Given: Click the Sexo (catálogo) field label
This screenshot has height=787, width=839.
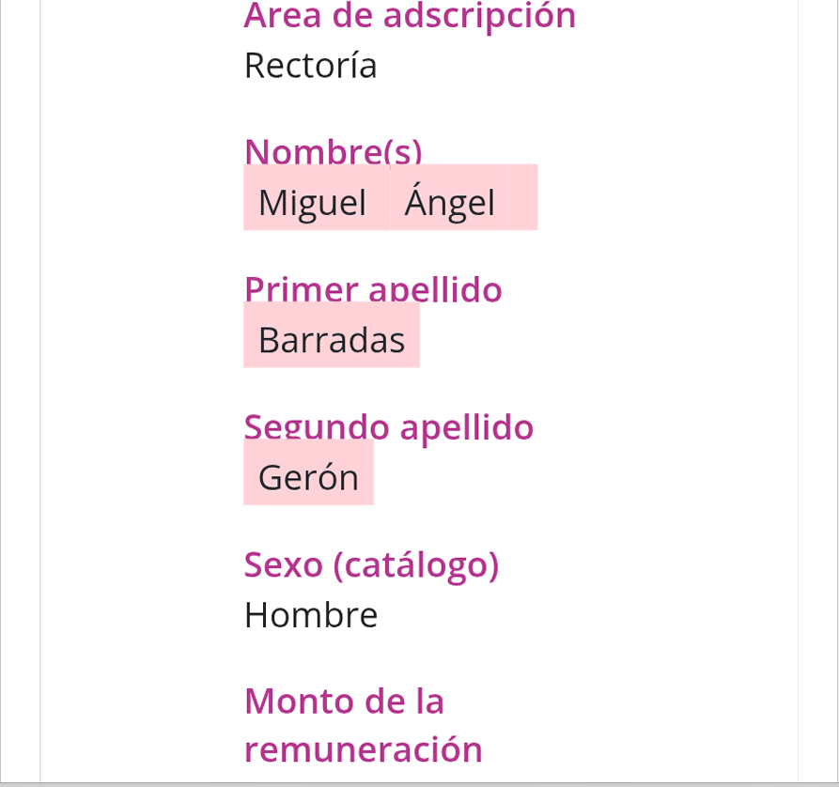Looking at the screenshot, I should [371, 565].
